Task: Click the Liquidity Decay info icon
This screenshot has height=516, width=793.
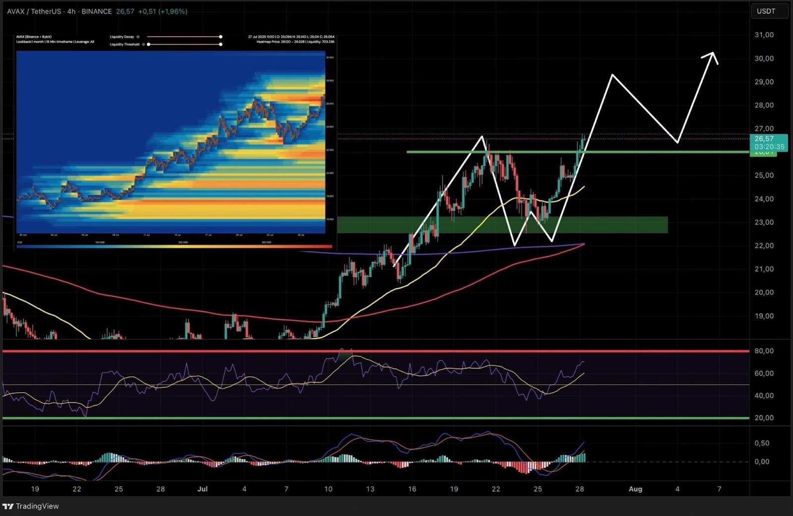Action: (x=138, y=37)
